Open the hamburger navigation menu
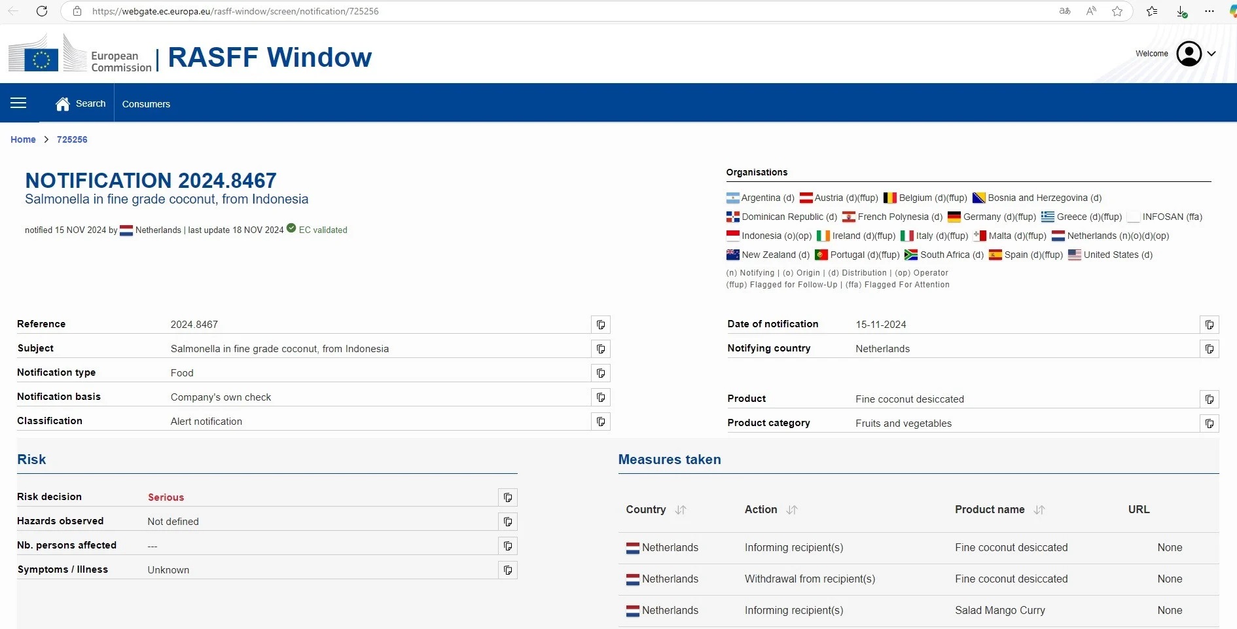Image resolution: width=1237 pixels, height=629 pixels. point(18,103)
